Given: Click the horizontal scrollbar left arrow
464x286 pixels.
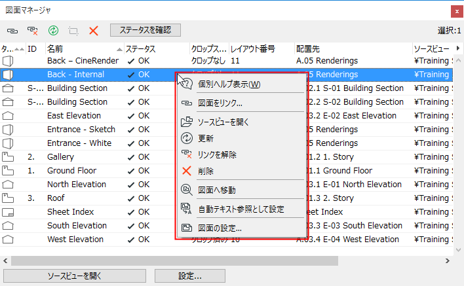Looking at the screenshot, I should [x=5, y=260].
